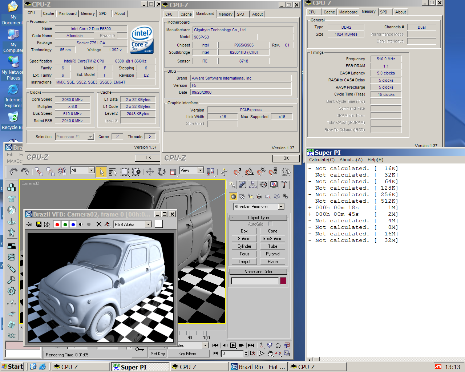Image resolution: width=465 pixels, height=372 pixels.
Task: Click the Use Pivot Point Center icon
Action: 210,171
